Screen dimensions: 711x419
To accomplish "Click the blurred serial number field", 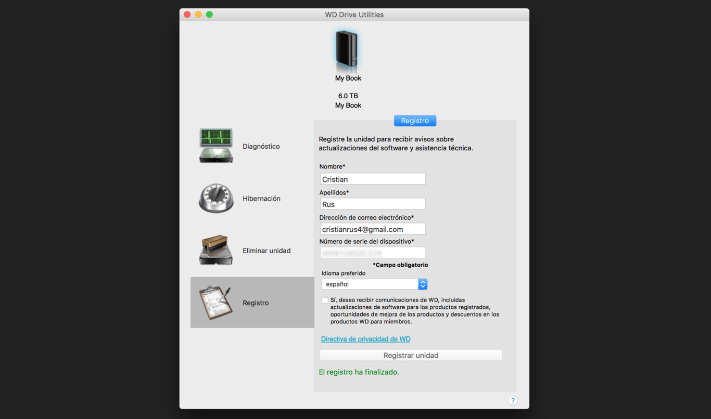I will [373, 253].
